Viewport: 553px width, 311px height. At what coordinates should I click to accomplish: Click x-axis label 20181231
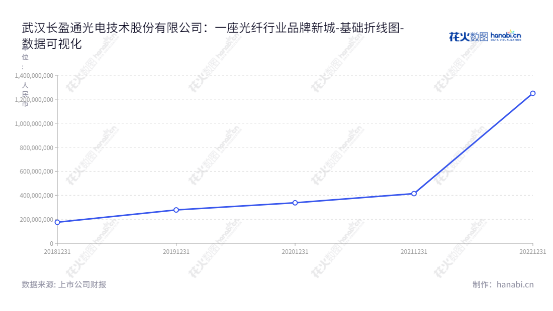[x=57, y=252]
